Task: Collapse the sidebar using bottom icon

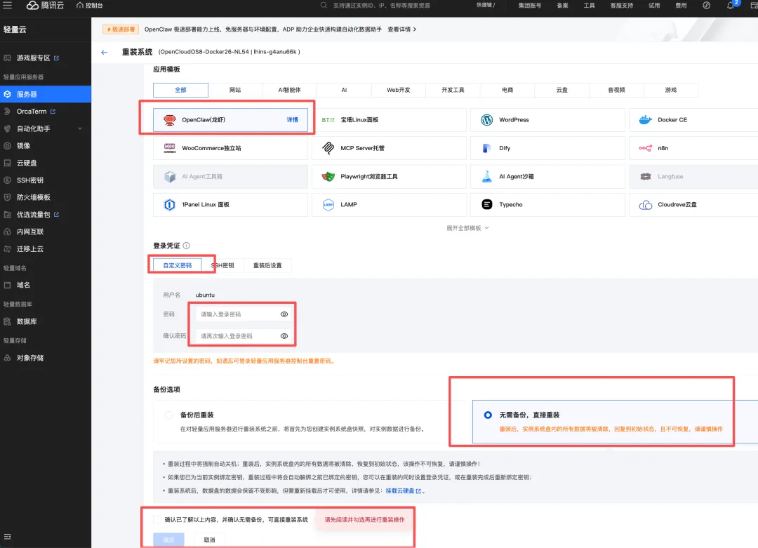Action: click(7, 537)
